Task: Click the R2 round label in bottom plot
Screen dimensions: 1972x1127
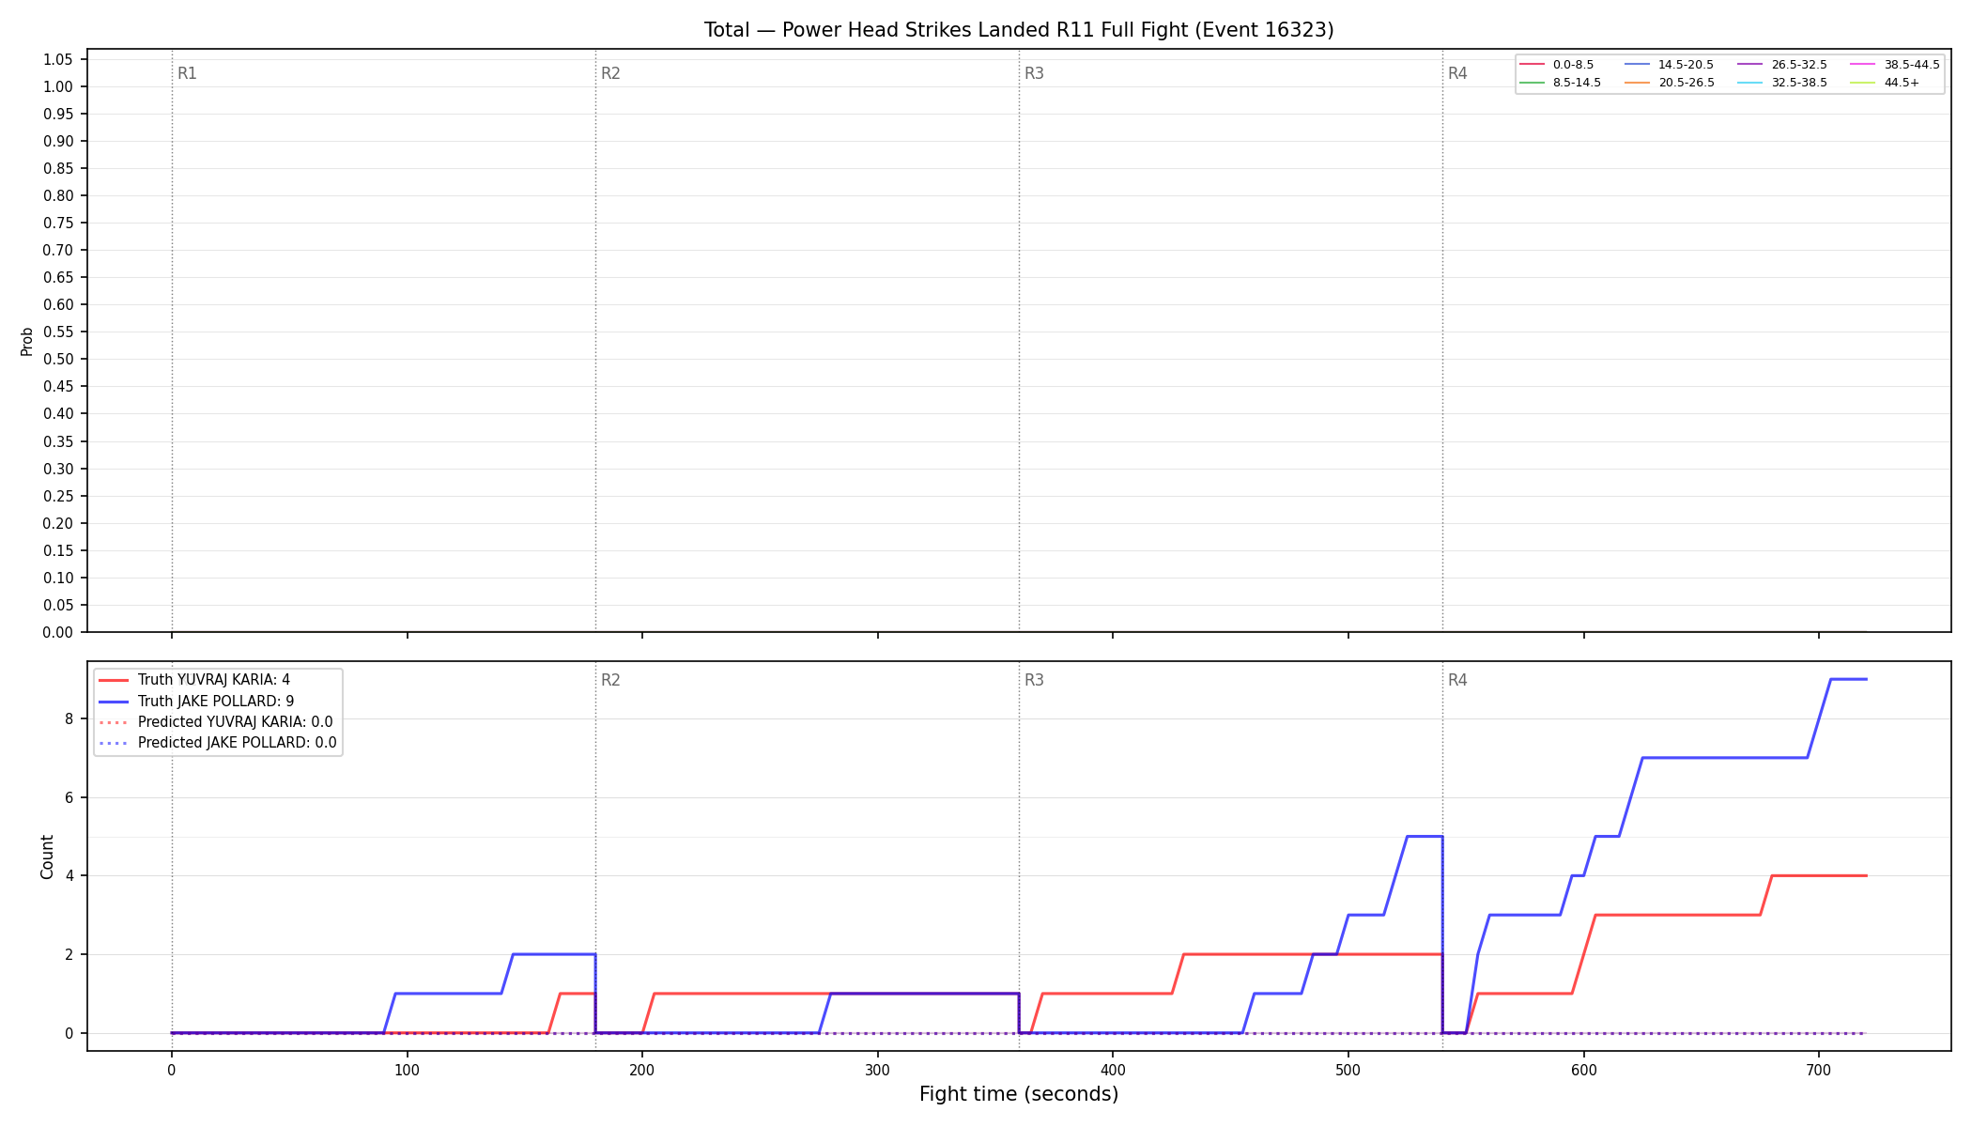Action: 610,680
